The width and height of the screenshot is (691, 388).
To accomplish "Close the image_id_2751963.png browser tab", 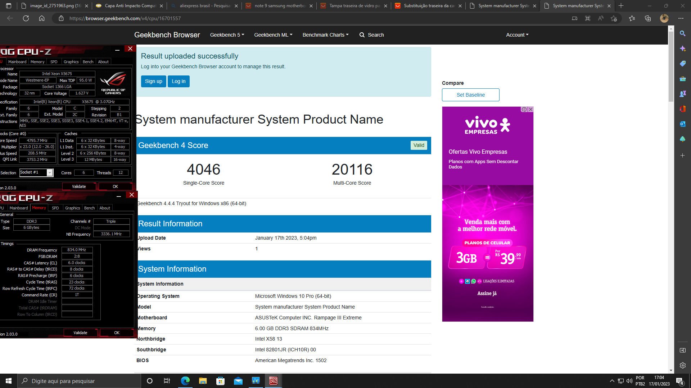I will pos(86,6).
